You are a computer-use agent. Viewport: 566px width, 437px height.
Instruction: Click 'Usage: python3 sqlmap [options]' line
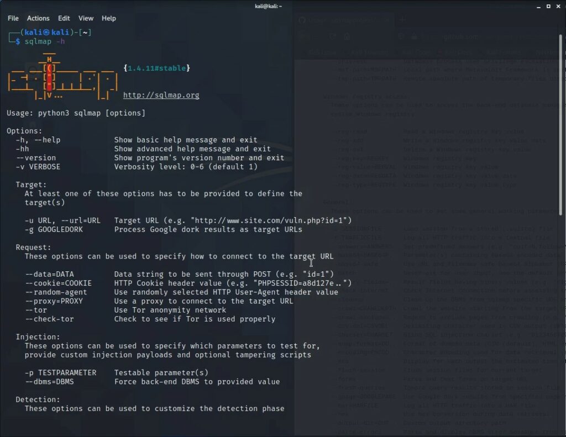(76, 113)
